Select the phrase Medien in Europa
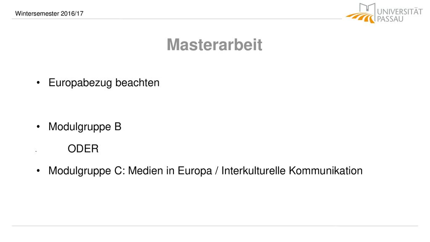The height and width of the screenshot is (242, 430). pos(170,171)
